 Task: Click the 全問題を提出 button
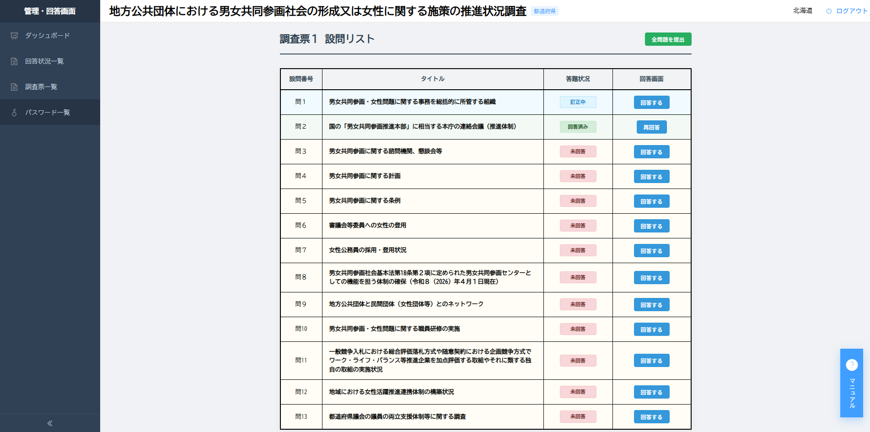668,39
